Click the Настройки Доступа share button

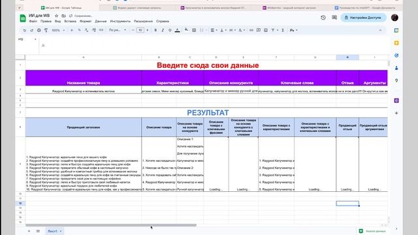(x=363, y=18)
